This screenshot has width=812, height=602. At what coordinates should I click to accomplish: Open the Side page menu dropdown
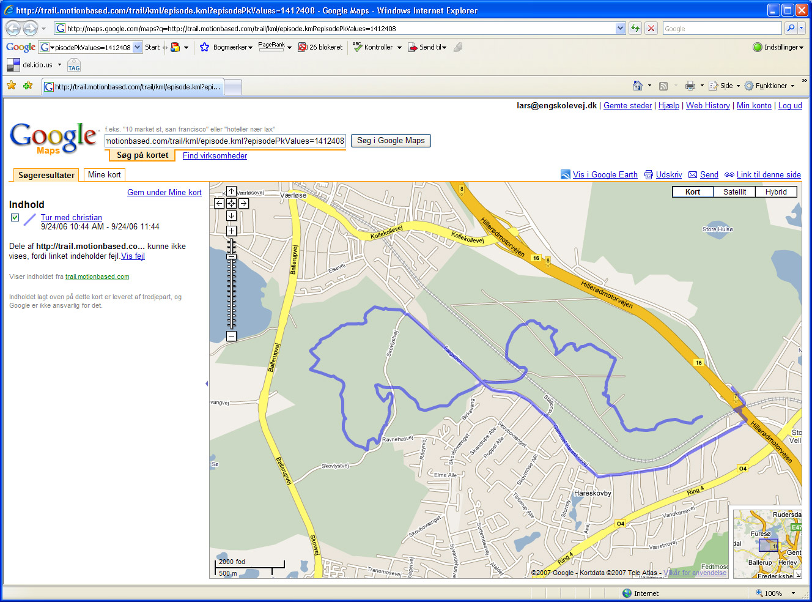click(724, 86)
